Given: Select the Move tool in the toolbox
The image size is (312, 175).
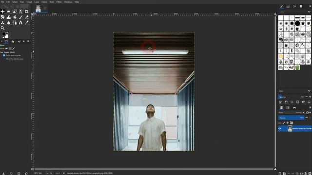Looking at the screenshot, I should pyautogui.click(x=2, y=12).
